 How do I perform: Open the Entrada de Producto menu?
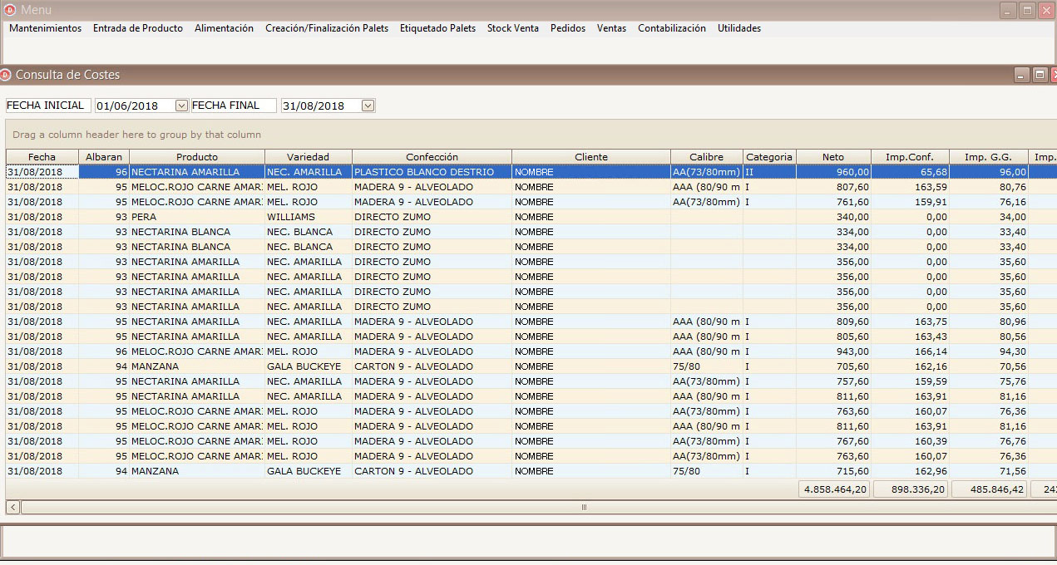pos(138,28)
